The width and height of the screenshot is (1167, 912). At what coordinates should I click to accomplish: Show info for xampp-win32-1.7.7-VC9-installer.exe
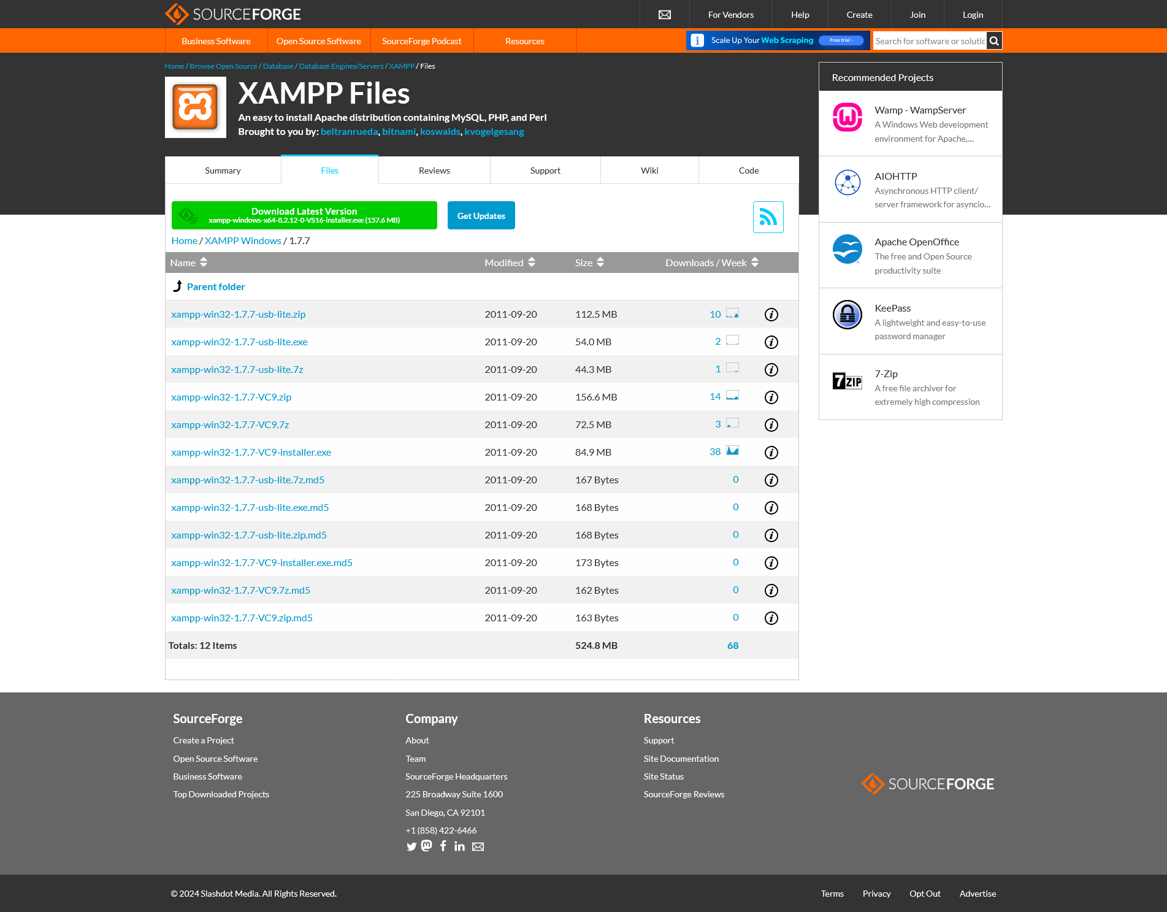[x=771, y=453]
